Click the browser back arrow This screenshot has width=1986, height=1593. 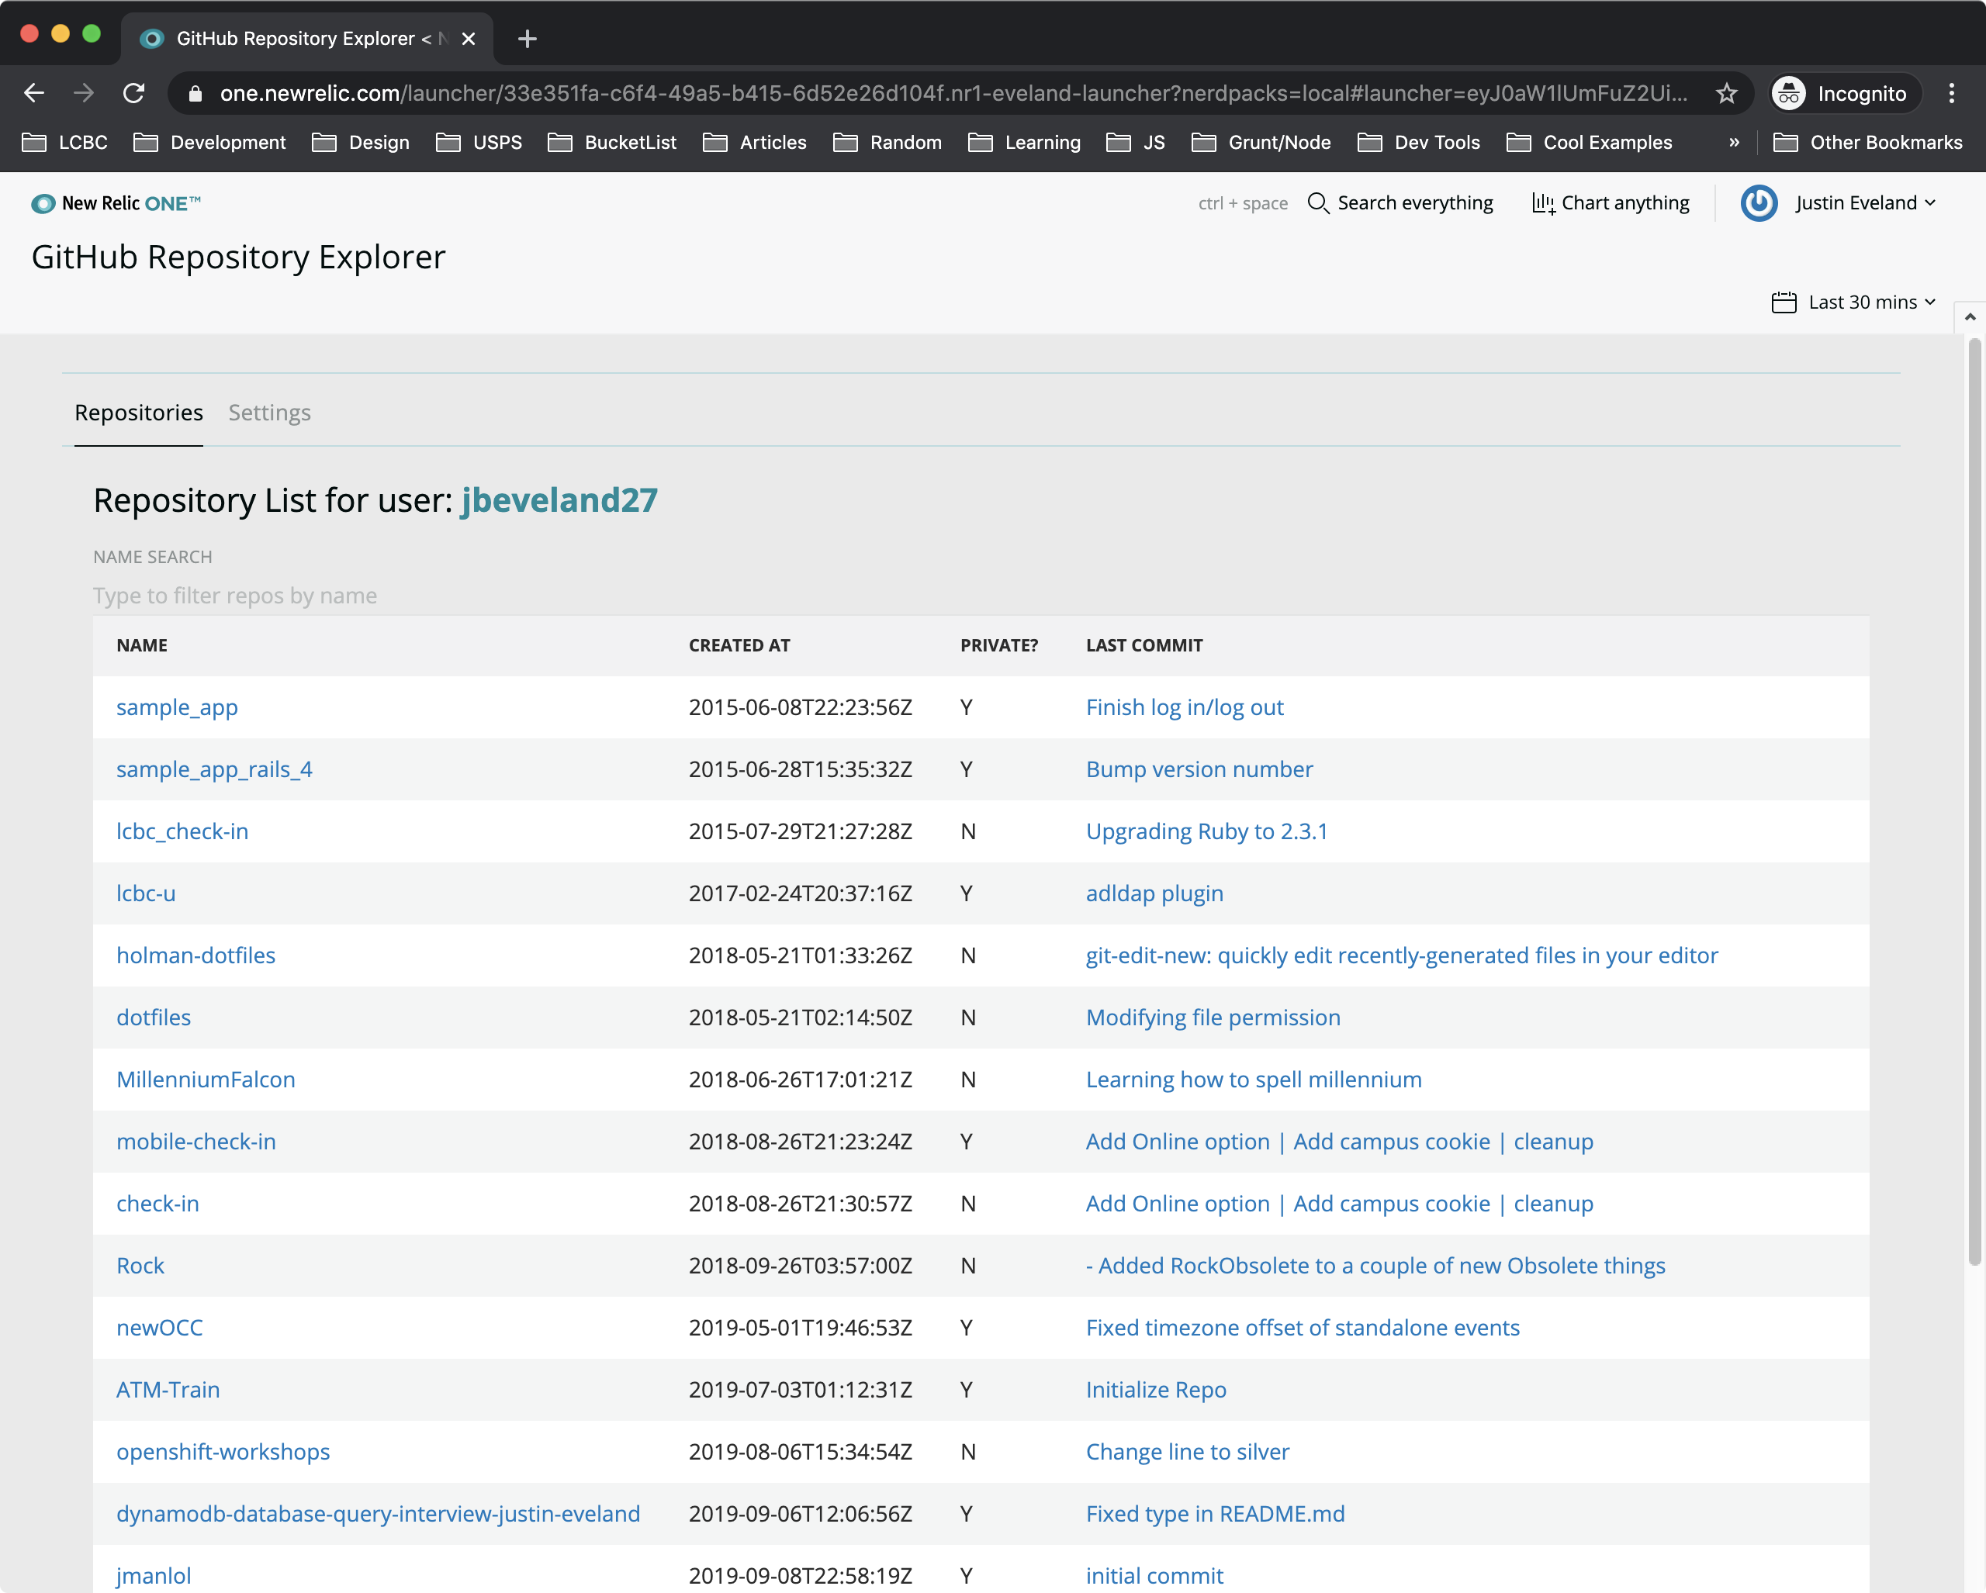(34, 93)
